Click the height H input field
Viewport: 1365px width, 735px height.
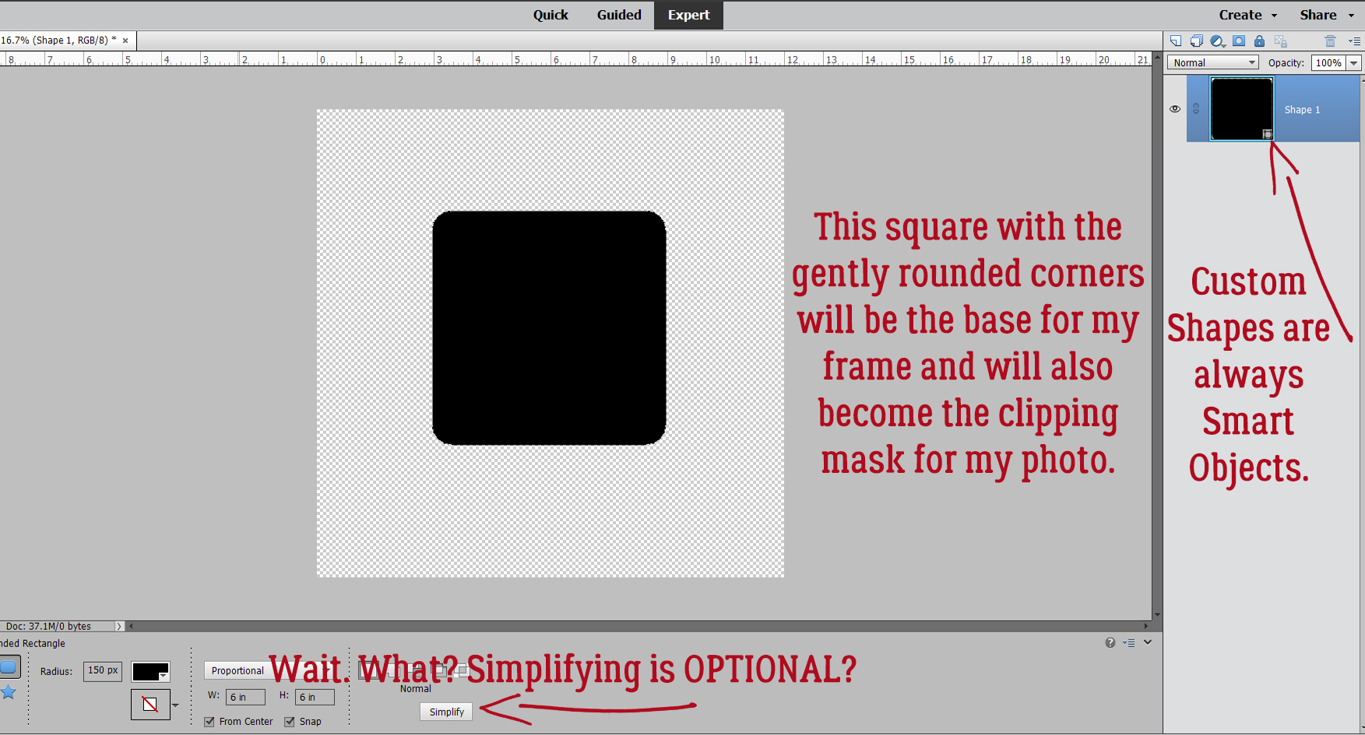[315, 697]
